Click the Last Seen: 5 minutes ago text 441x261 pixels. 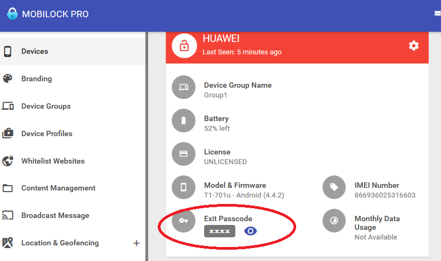pos(242,52)
